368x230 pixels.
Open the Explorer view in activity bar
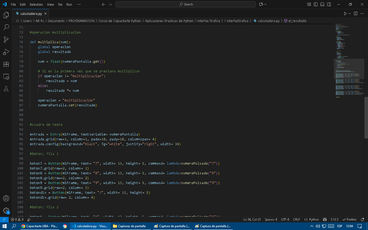point(6,15)
